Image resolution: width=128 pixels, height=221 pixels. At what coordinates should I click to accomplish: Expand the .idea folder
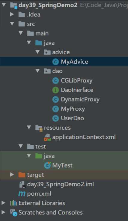[12, 14]
